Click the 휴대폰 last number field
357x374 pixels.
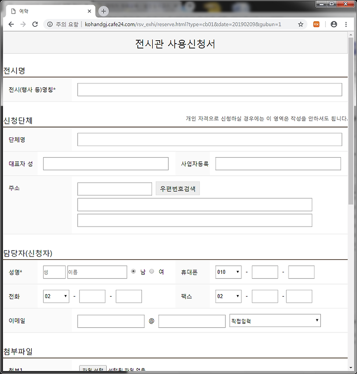(x=301, y=272)
